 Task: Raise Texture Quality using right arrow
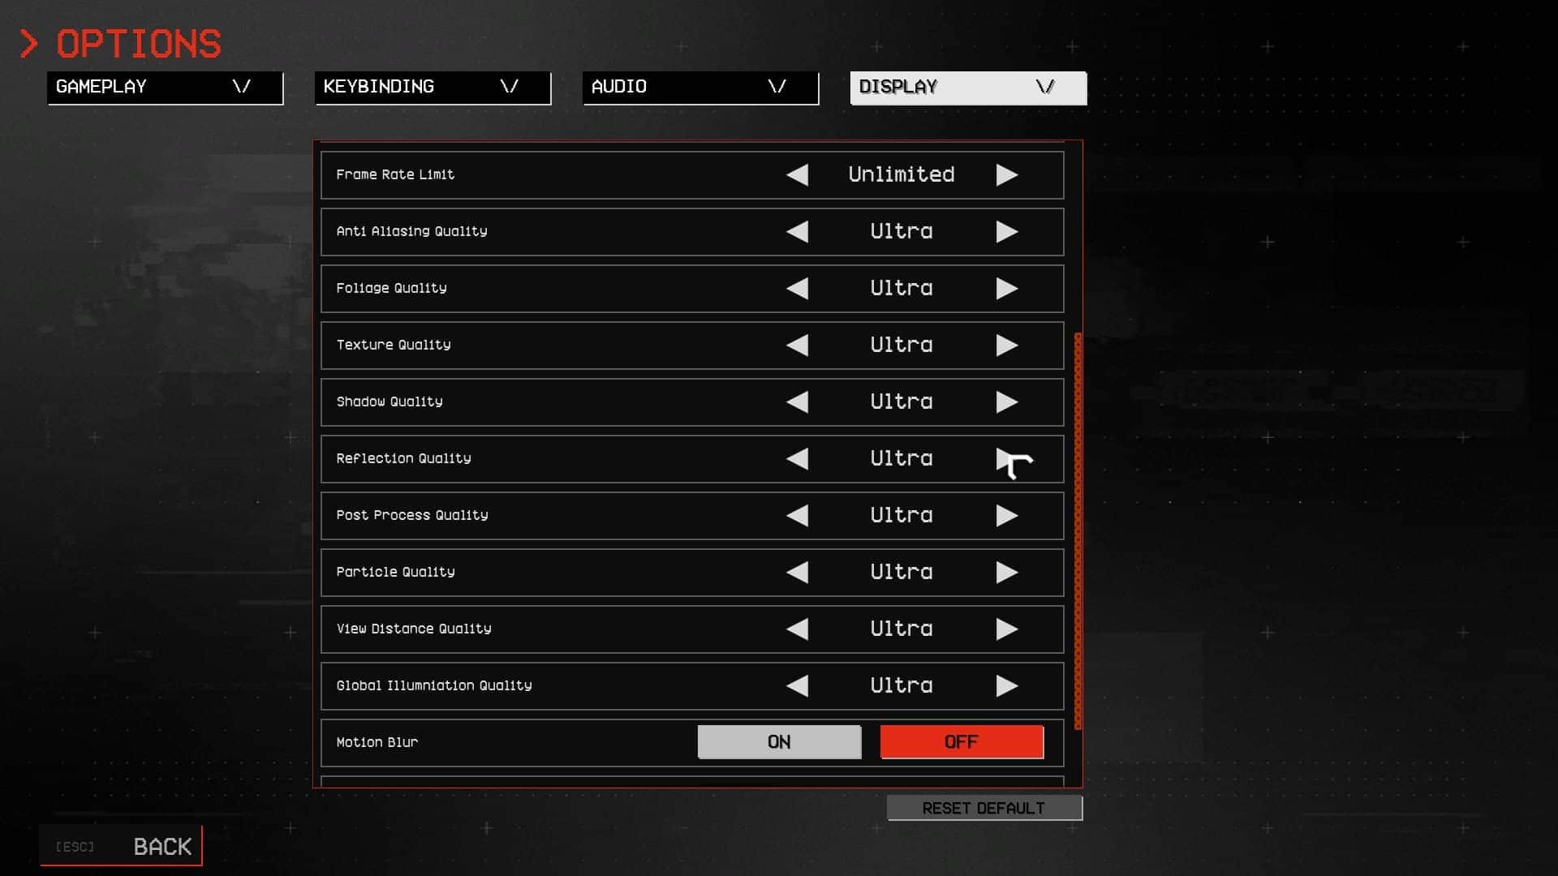pos(1007,345)
